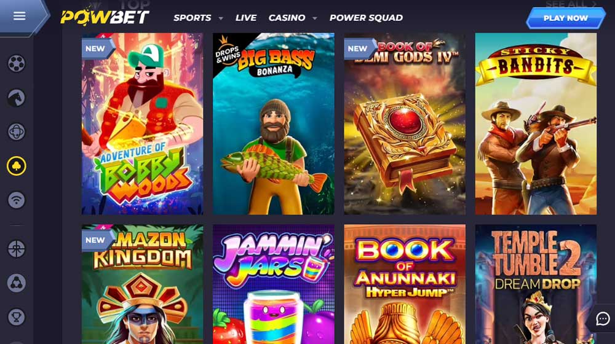Go to the Live menu item

tap(246, 18)
